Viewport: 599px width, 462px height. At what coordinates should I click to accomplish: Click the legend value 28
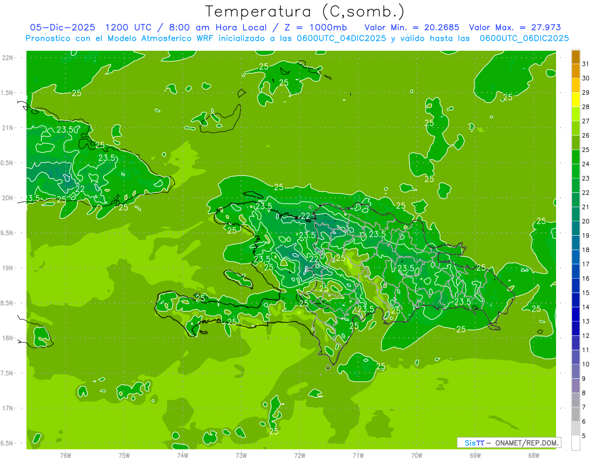[586, 107]
